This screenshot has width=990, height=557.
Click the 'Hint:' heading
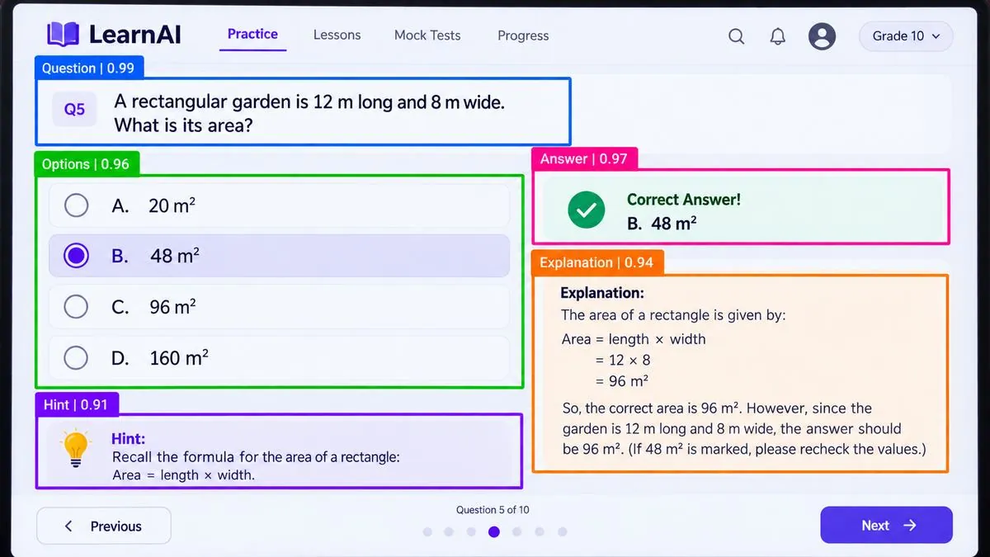128,439
